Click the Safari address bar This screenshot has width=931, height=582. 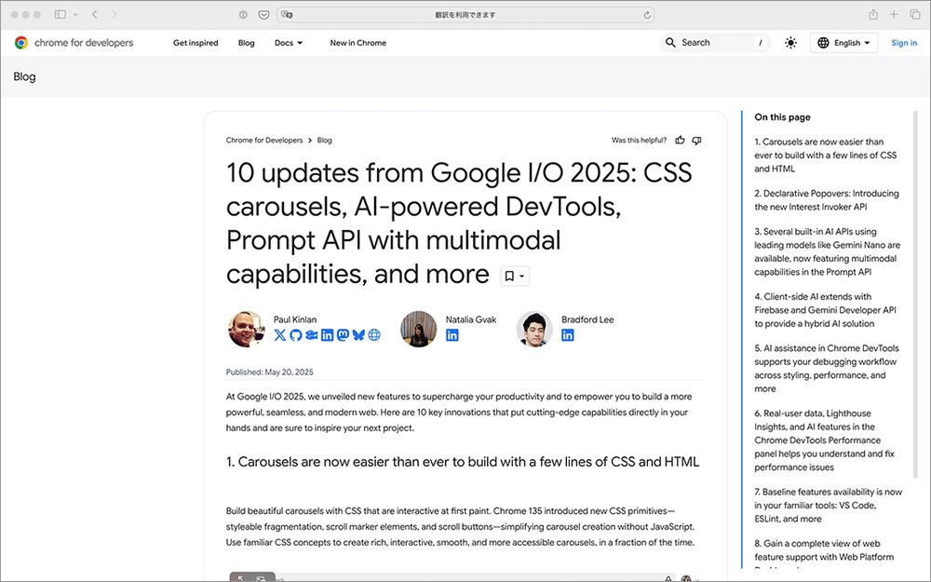tap(465, 15)
